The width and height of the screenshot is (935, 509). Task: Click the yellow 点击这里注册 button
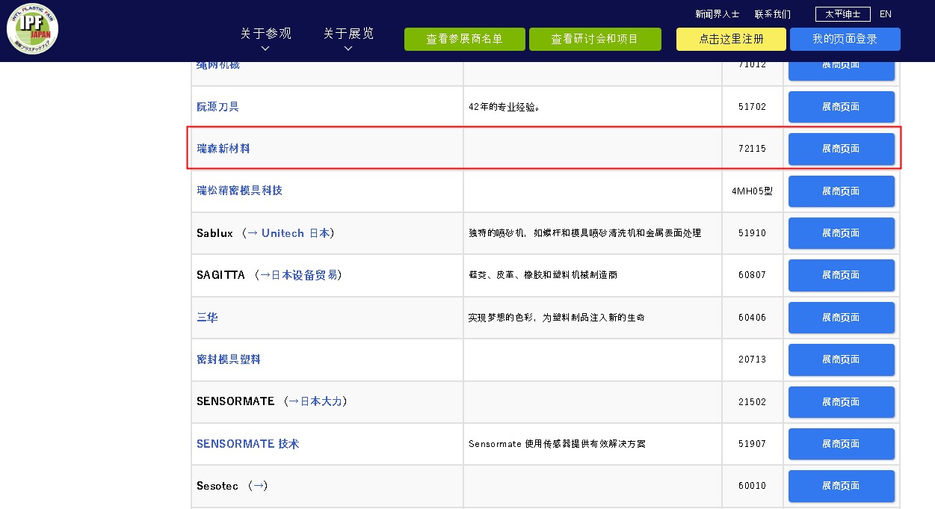tap(731, 40)
